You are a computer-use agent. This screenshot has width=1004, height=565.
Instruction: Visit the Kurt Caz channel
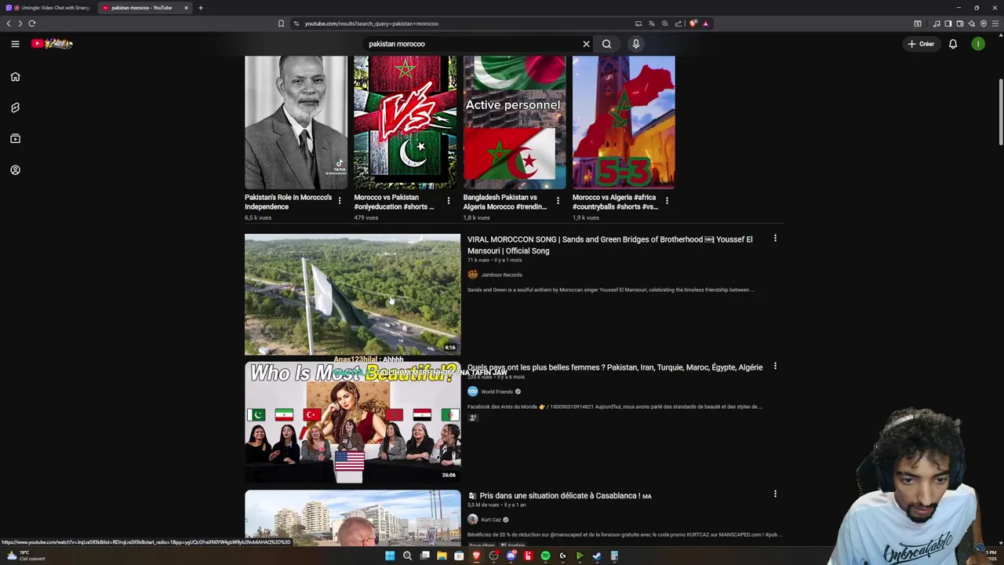(491, 519)
